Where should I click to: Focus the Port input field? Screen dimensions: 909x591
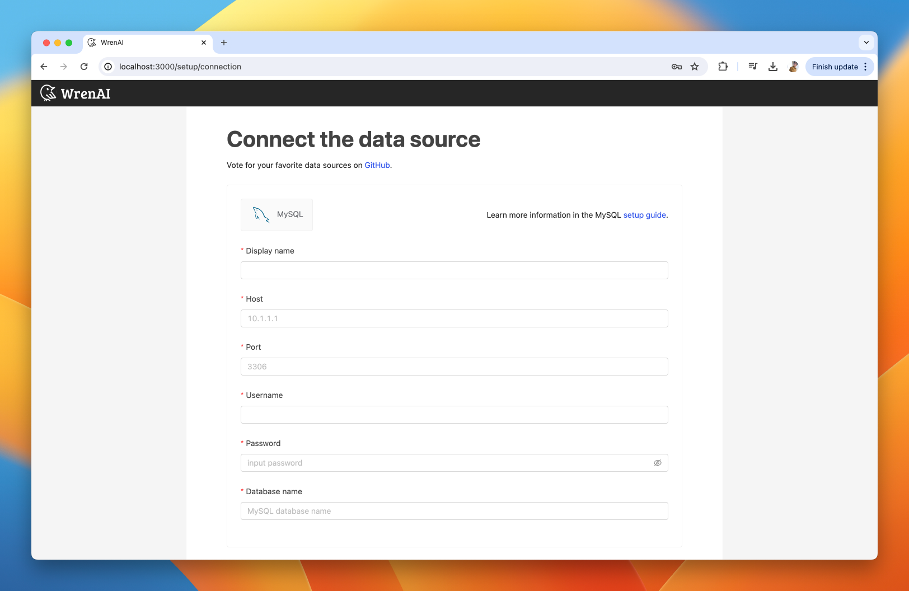(x=455, y=367)
